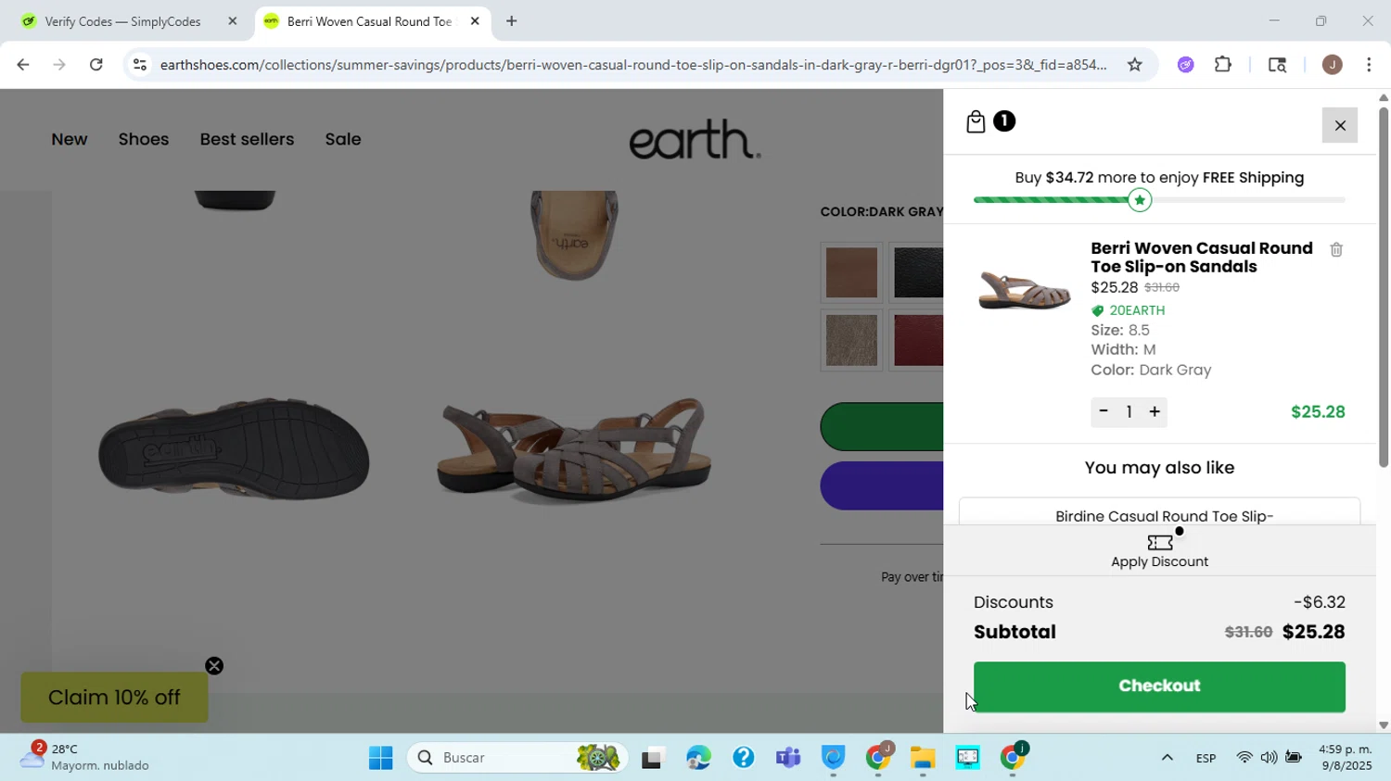Open the weather widget
The image size is (1391, 781).
[x=85, y=757]
